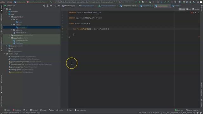
Task: Collapse the dto package
Action: tap(12, 19)
